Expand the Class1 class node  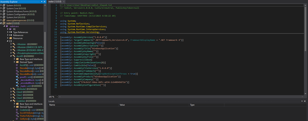pos(11,95)
